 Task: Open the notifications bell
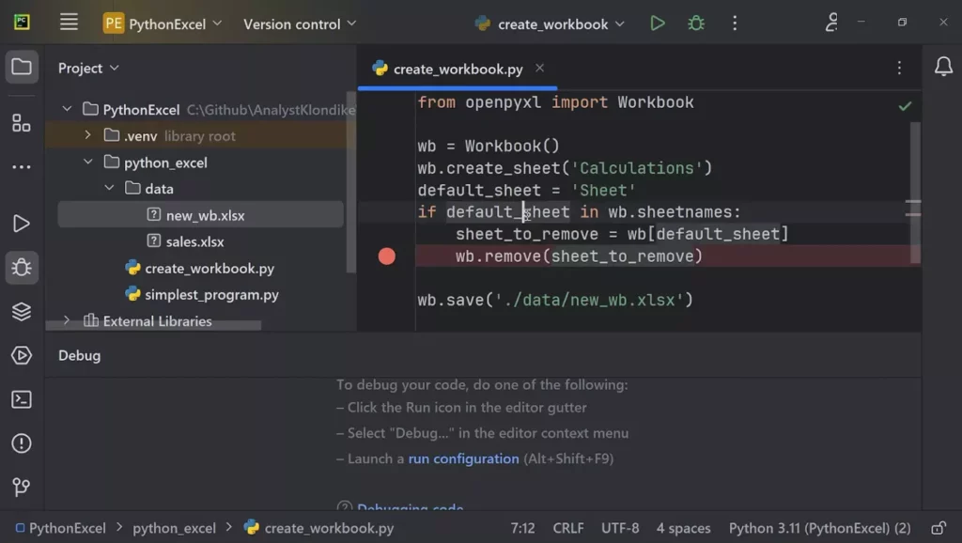click(x=943, y=67)
